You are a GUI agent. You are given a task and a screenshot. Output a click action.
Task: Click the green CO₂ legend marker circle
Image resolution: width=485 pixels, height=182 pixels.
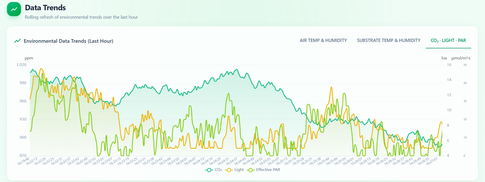(209, 170)
